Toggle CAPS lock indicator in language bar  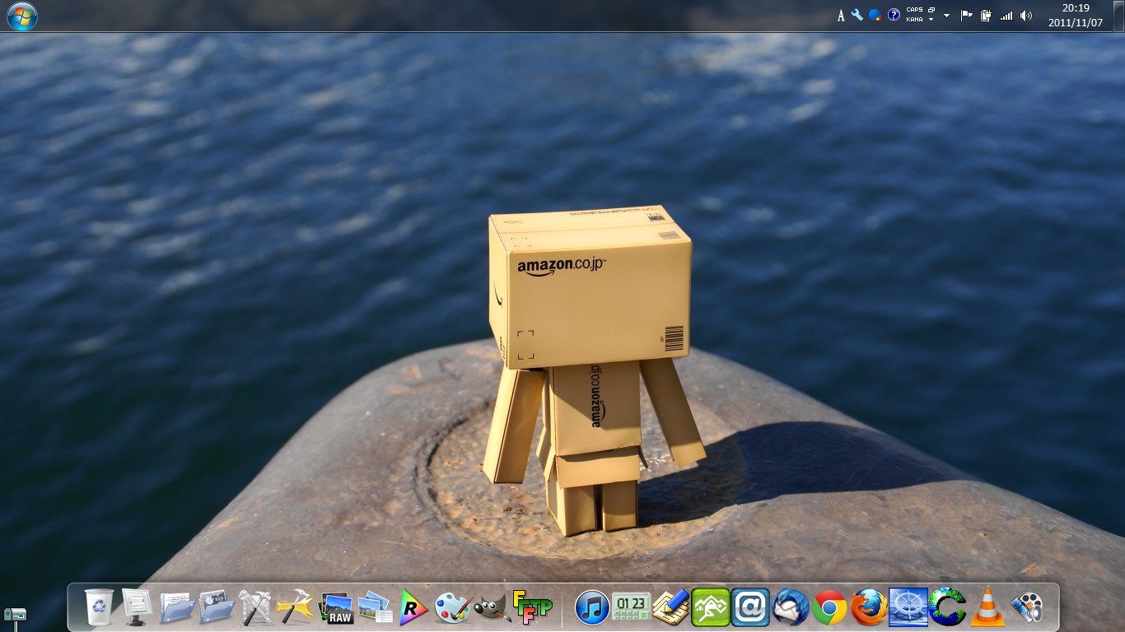coord(914,10)
